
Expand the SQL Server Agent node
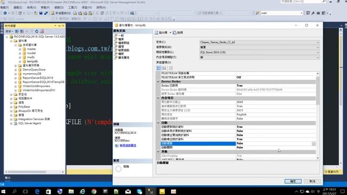pyautogui.click(x=11, y=123)
